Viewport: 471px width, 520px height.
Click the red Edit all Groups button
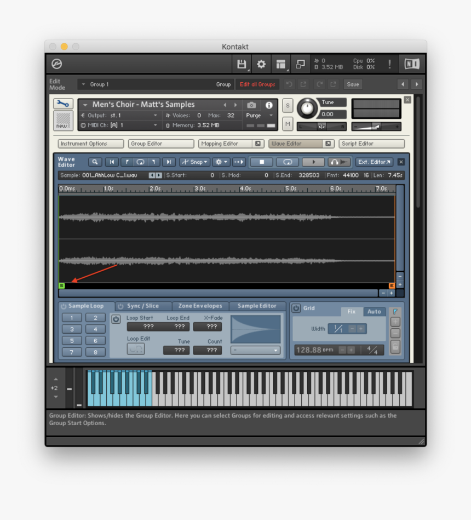point(257,84)
